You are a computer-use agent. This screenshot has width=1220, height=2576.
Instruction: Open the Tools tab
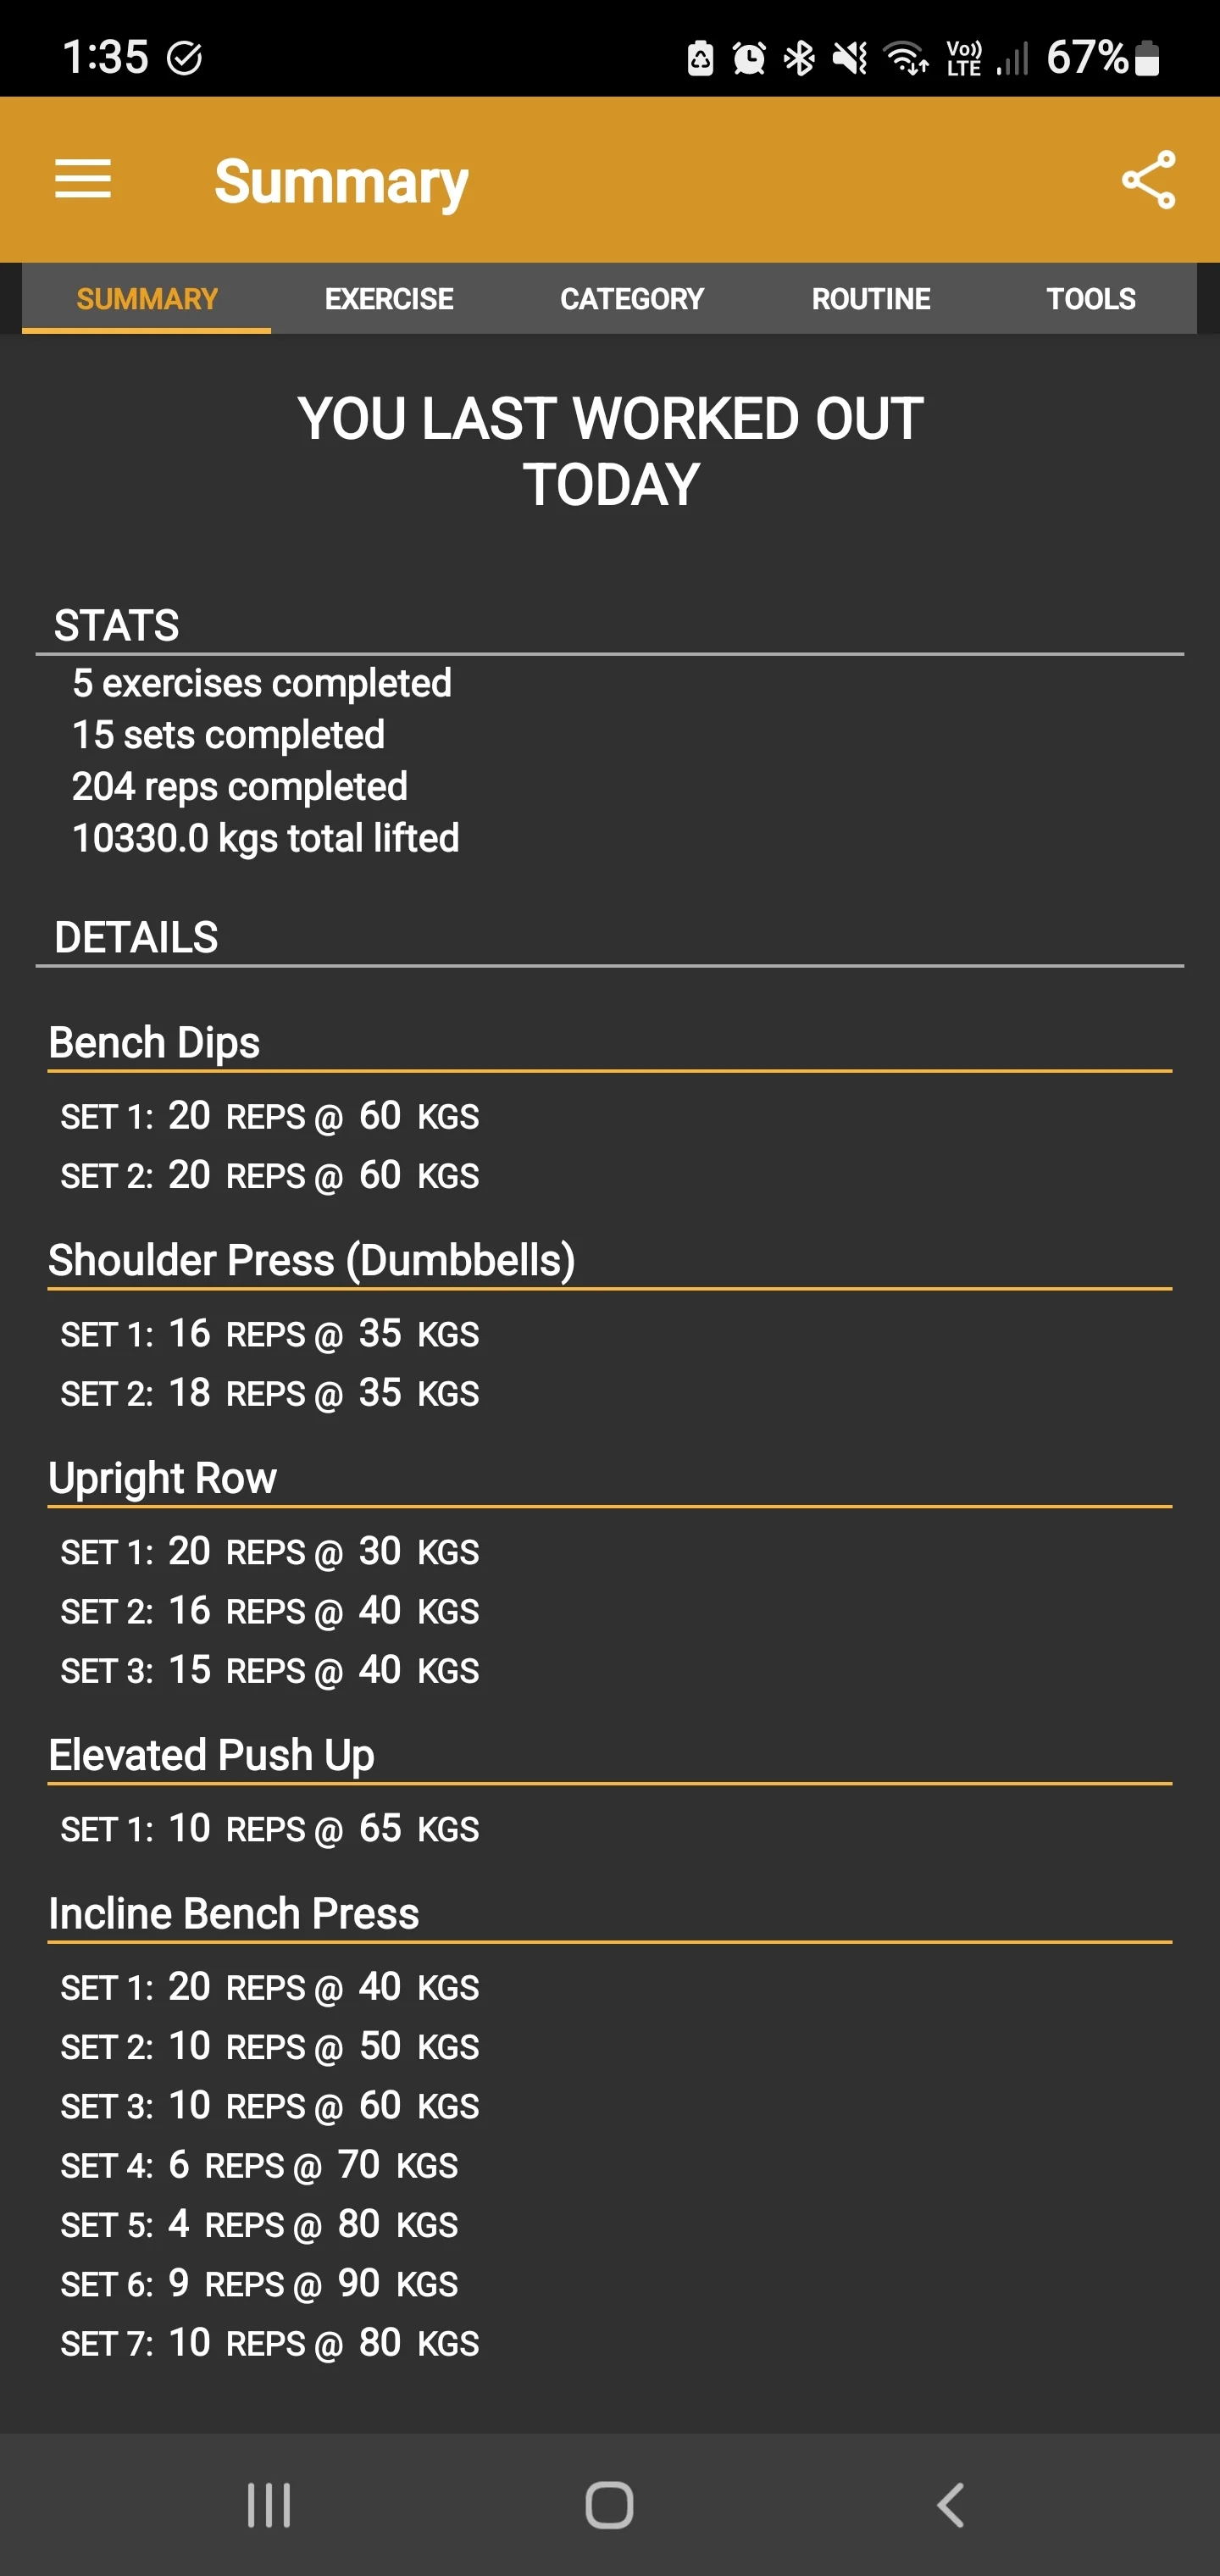1091,299
